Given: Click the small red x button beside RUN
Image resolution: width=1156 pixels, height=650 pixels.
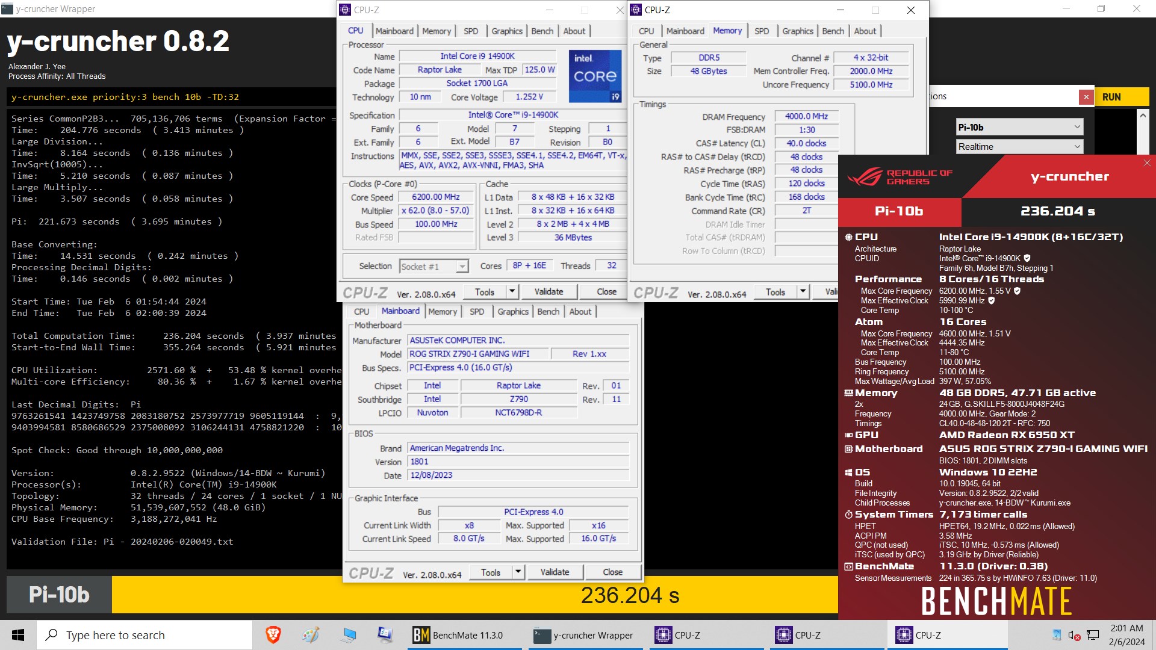Looking at the screenshot, I should [x=1086, y=97].
